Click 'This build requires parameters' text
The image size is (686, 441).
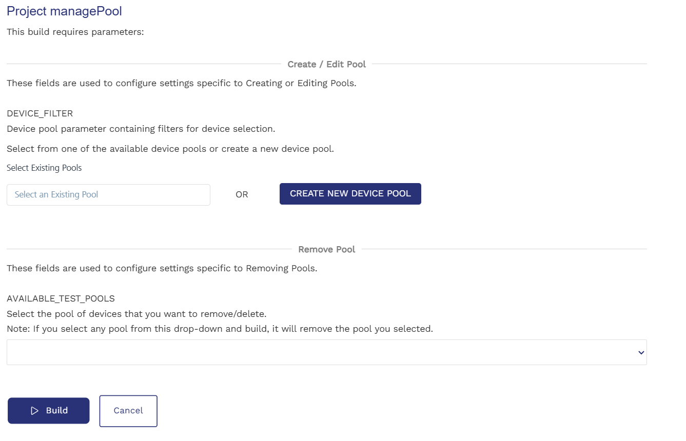(x=75, y=32)
